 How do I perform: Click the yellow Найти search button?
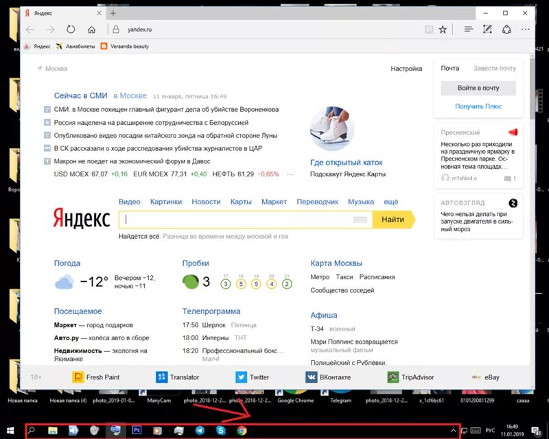tap(393, 219)
